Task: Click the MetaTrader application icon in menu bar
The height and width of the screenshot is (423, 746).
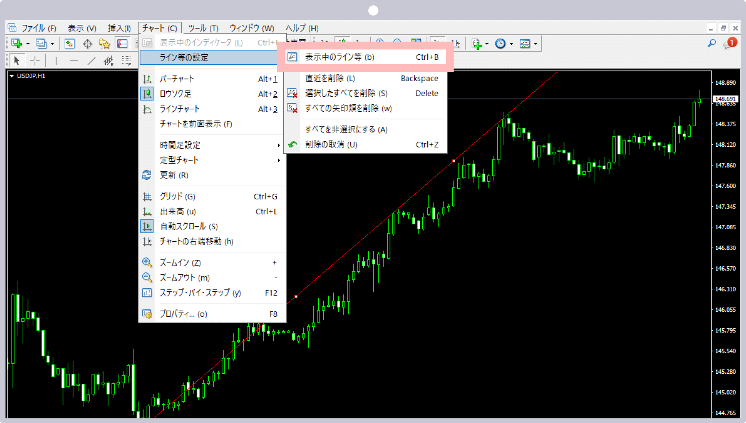Action: 12,28
